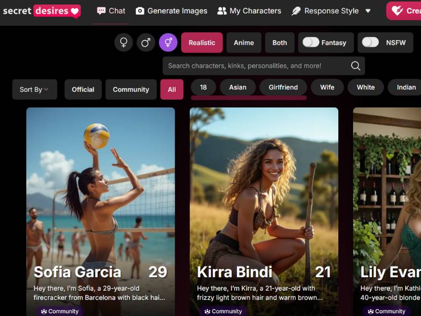Select the combined gender filter icon
Image resolution: width=421 pixels, height=316 pixels.
pyautogui.click(x=168, y=43)
